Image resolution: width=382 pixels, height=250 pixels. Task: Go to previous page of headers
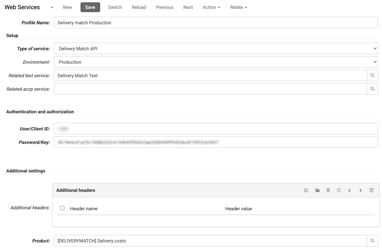(x=349, y=190)
